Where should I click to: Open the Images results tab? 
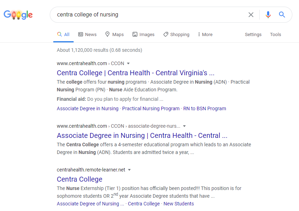(x=143, y=34)
